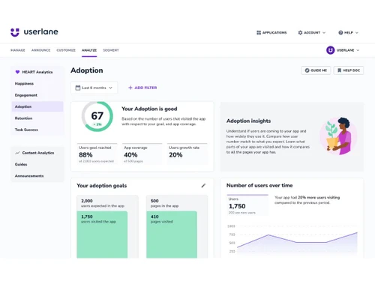Click the calendar icon in date filter
This screenshot has width=375, height=281.
click(x=78, y=88)
